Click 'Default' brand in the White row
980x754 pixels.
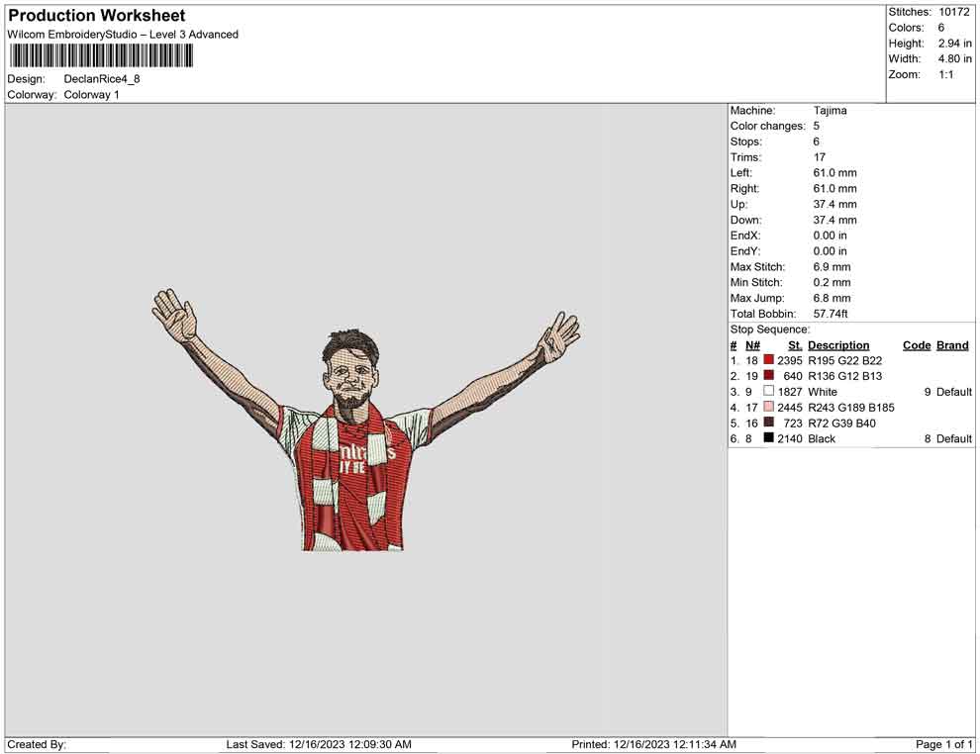(953, 392)
